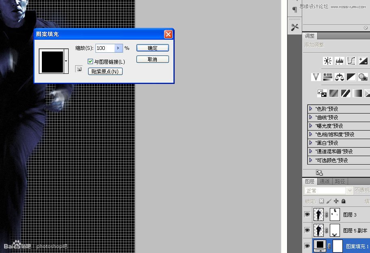Select the Levels adjustment icon

coord(340,61)
